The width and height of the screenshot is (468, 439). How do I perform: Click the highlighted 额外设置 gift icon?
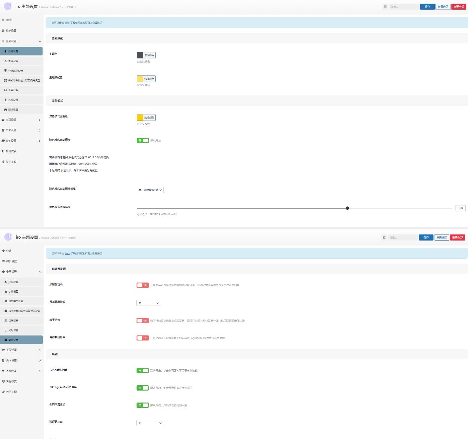click(6, 340)
